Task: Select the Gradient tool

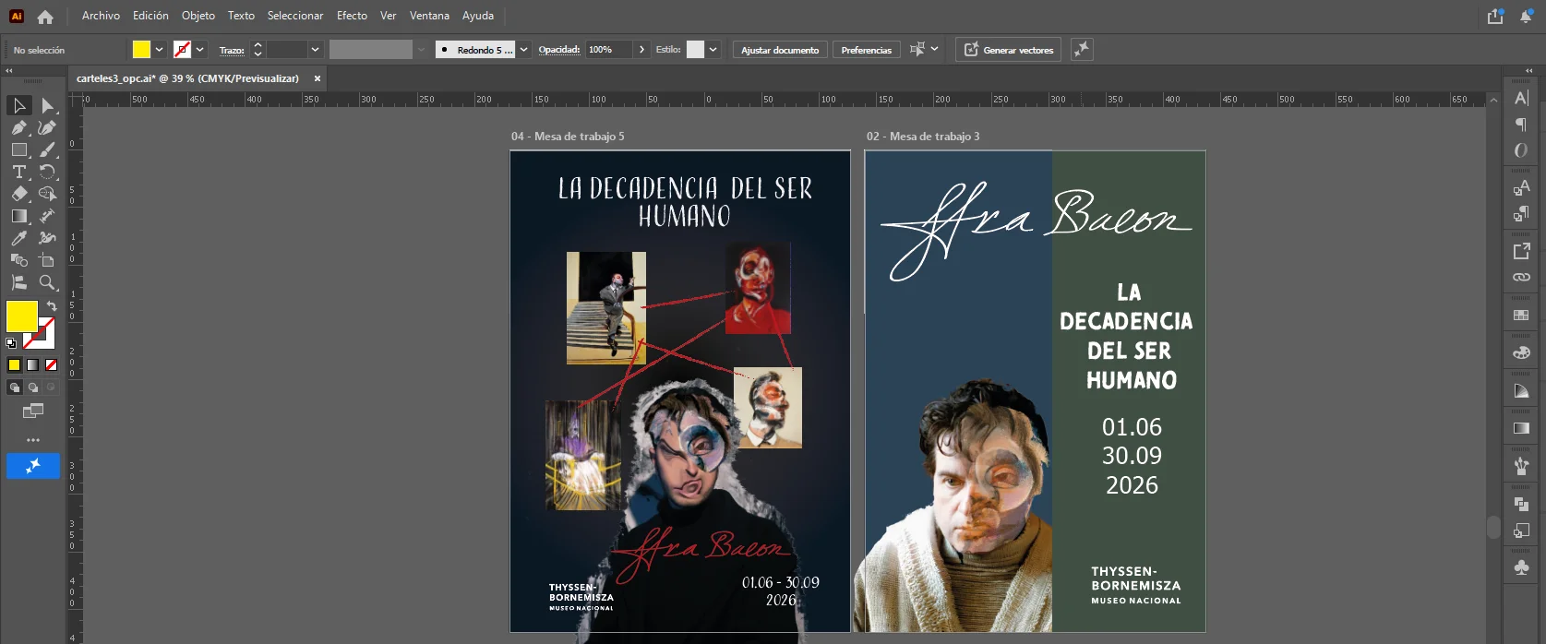Action: pyautogui.click(x=19, y=216)
